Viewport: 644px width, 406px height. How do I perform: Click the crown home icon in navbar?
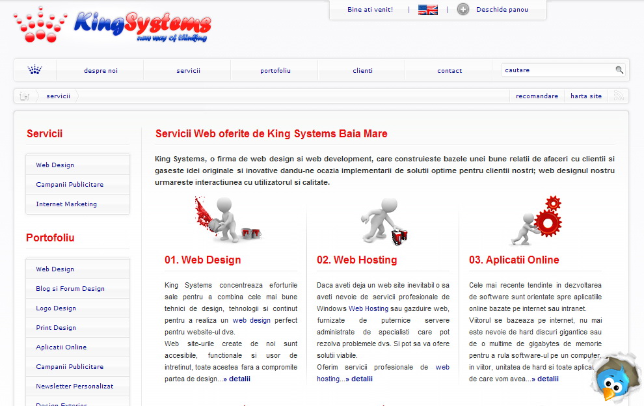click(35, 70)
